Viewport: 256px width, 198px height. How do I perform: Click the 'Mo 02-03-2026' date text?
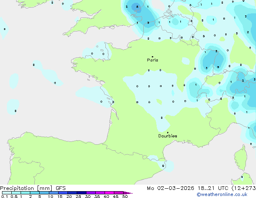point(170,188)
